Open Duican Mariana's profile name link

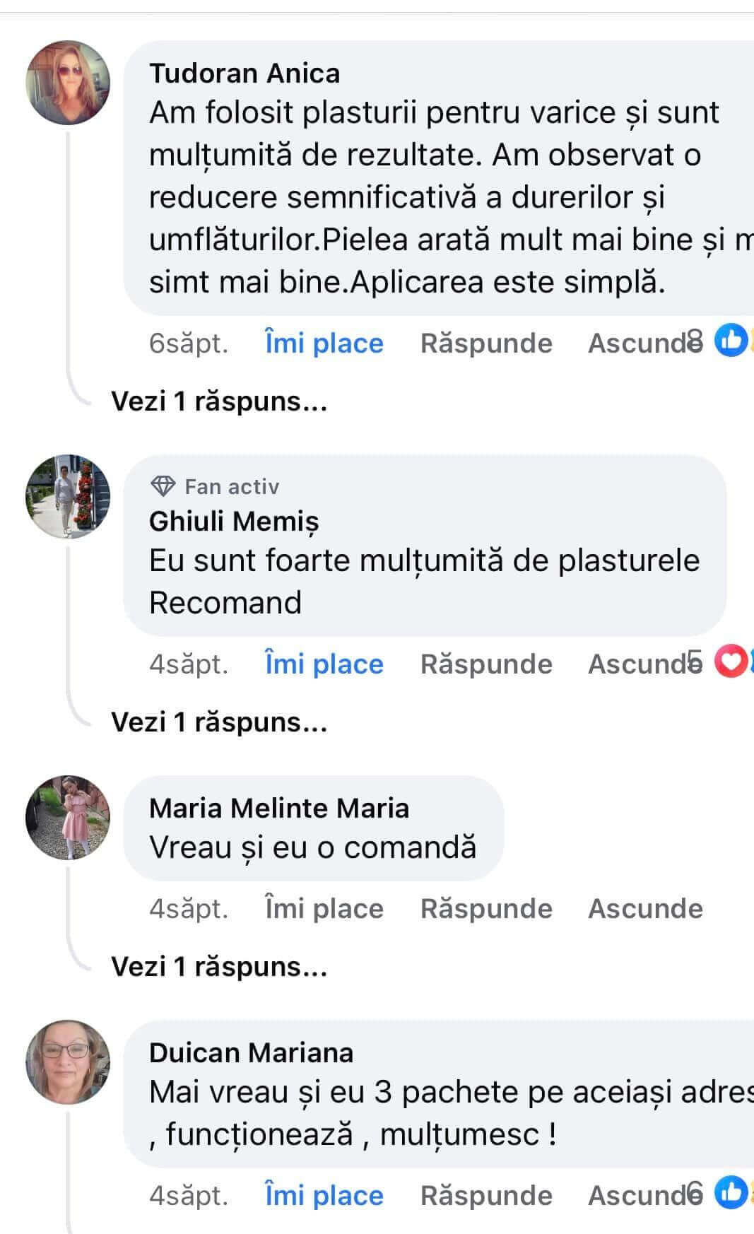click(x=251, y=1053)
